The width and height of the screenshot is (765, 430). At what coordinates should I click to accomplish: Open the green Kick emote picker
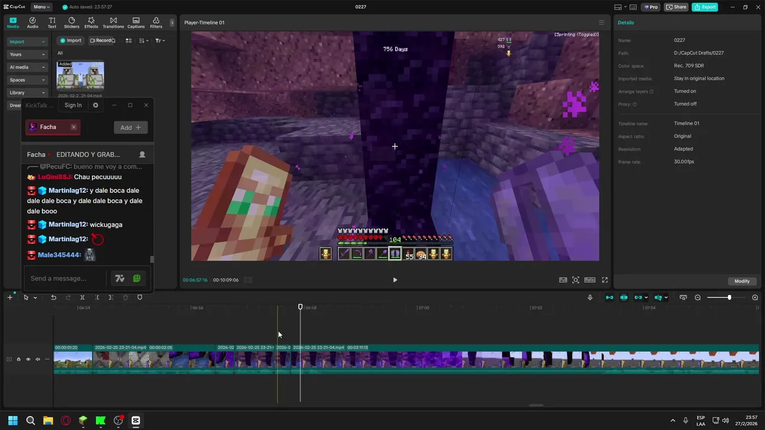[137, 278]
